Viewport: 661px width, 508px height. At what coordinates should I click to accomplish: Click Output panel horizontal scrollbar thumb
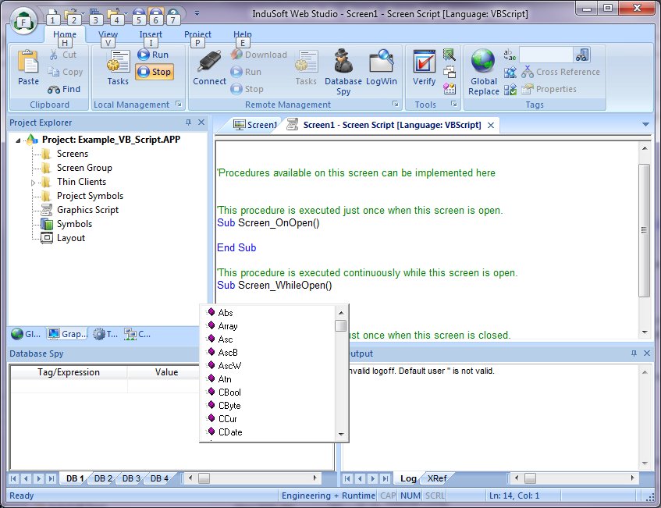[x=530, y=478]
